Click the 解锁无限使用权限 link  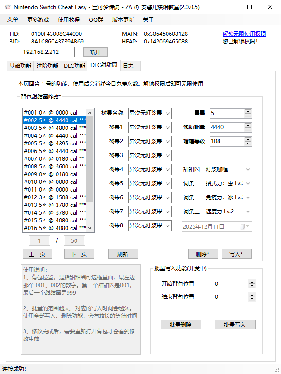(x=244, y=34)
